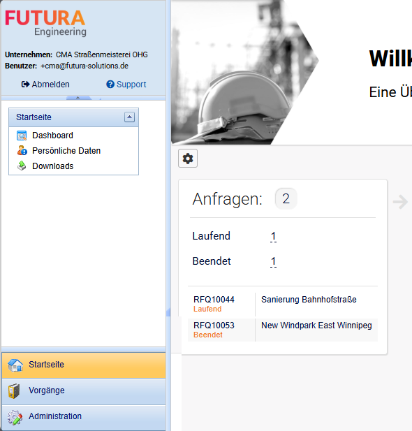Click the helmet banner image

[x=244, y=72]
